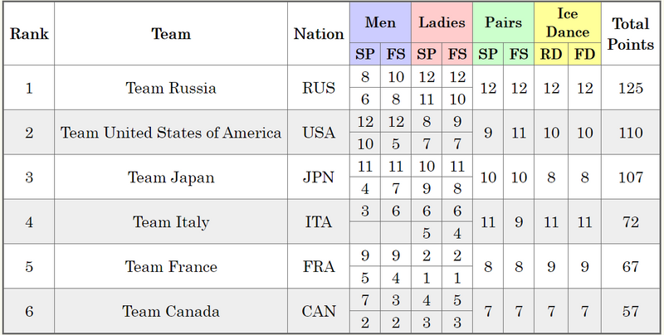664x335 pixels.
Task: Select the Team column header
Action: [171, 33]
